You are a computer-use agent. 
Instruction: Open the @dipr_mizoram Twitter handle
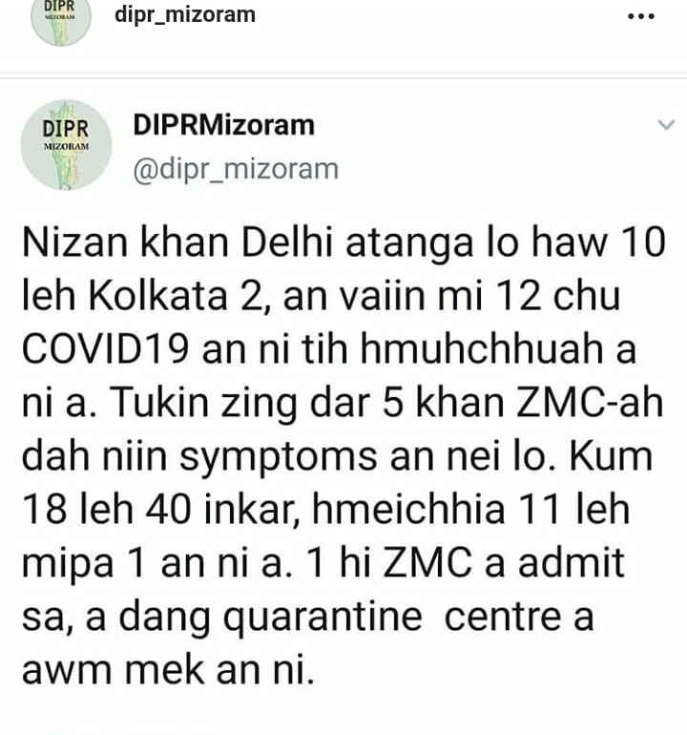(236, 169)
